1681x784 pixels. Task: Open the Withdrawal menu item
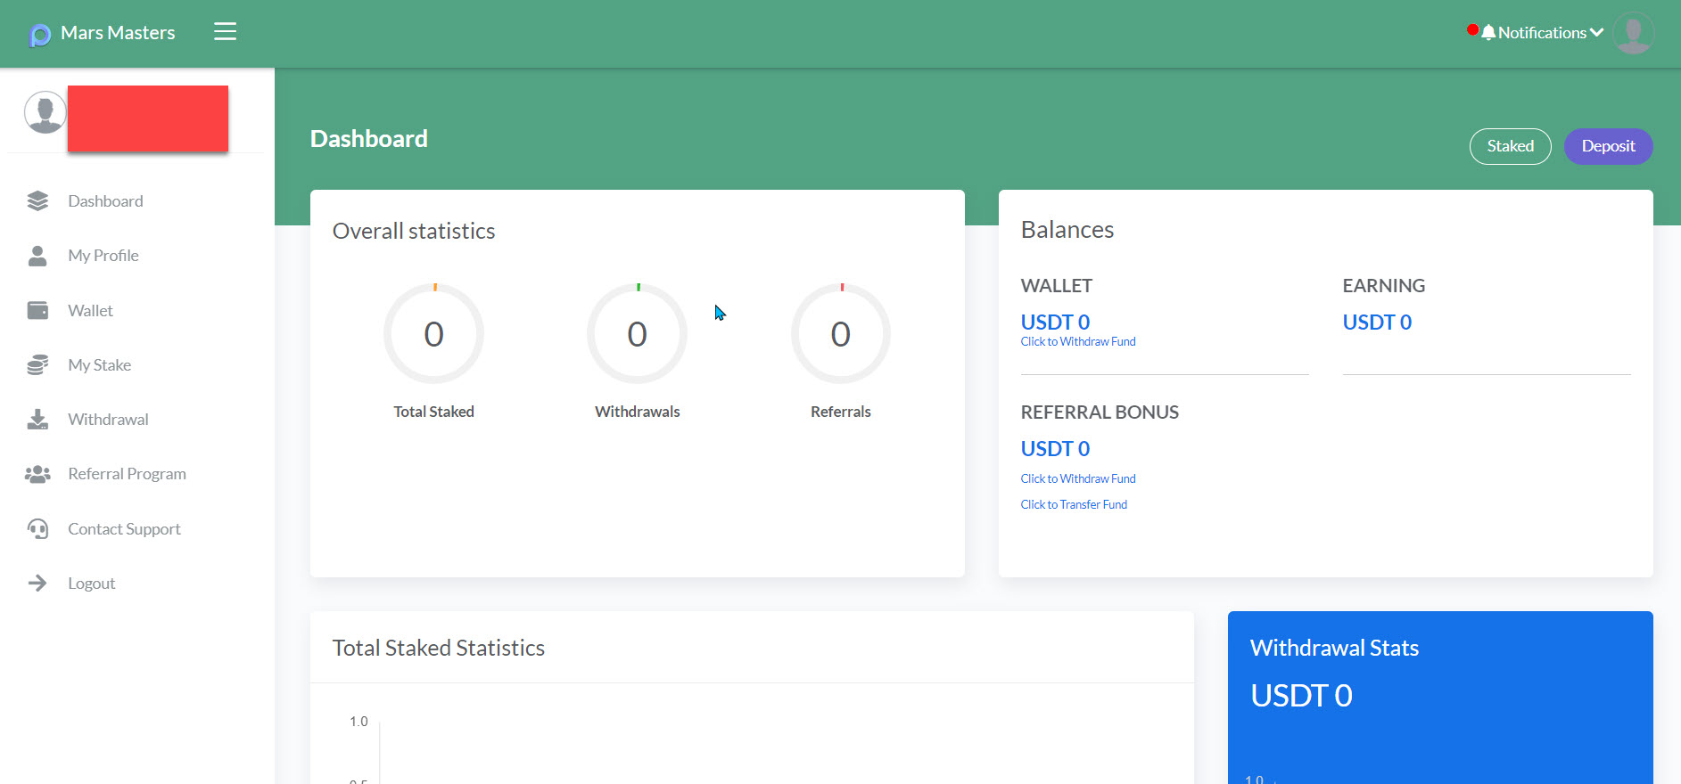click(x=108, y=420)
